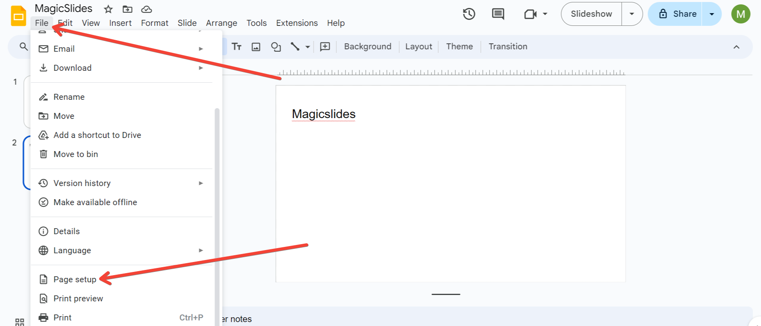The width and height of the screenshot is (761, 326).
Task: Click the Magicslides text on slide
Action: pyautogui.click(x=324, y=114)
